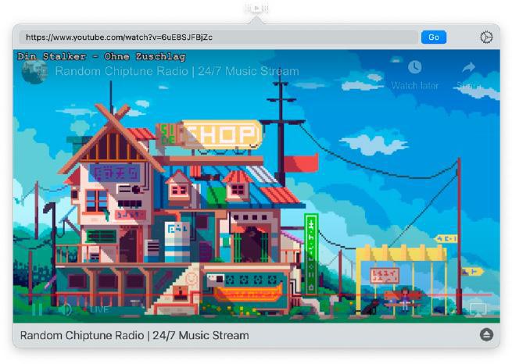
Task: Click the track name Din Stalker - Ohne Zuschlag
Action: click(102, 56)
